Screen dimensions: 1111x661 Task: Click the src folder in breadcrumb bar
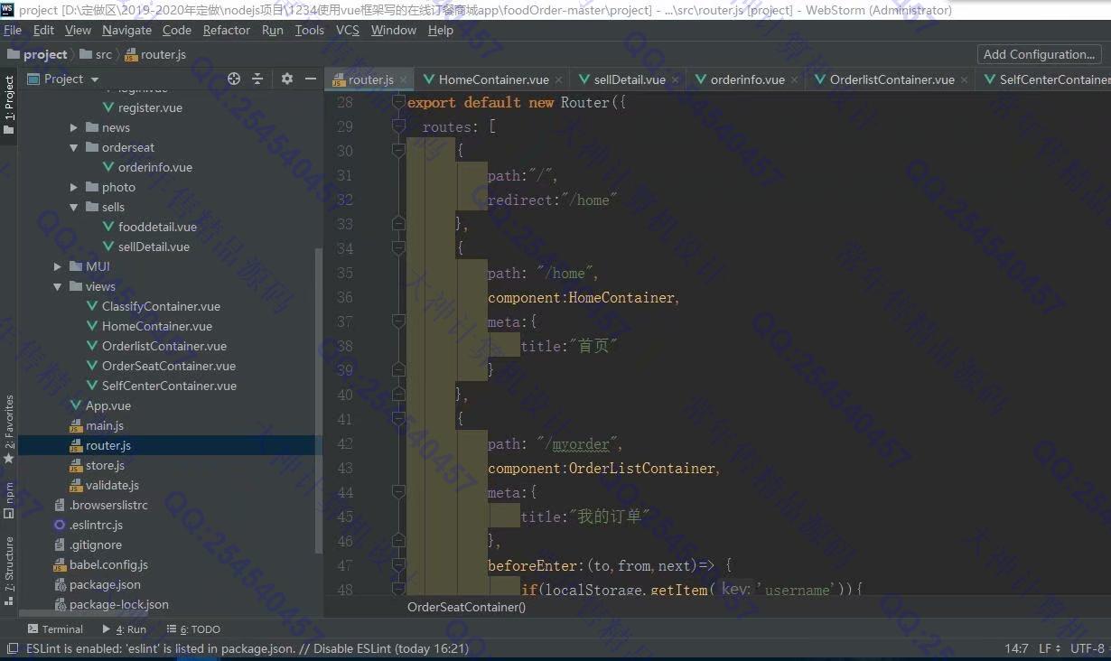96,54
